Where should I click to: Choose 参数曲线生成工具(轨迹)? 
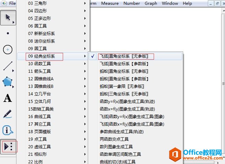coord(135,132)
